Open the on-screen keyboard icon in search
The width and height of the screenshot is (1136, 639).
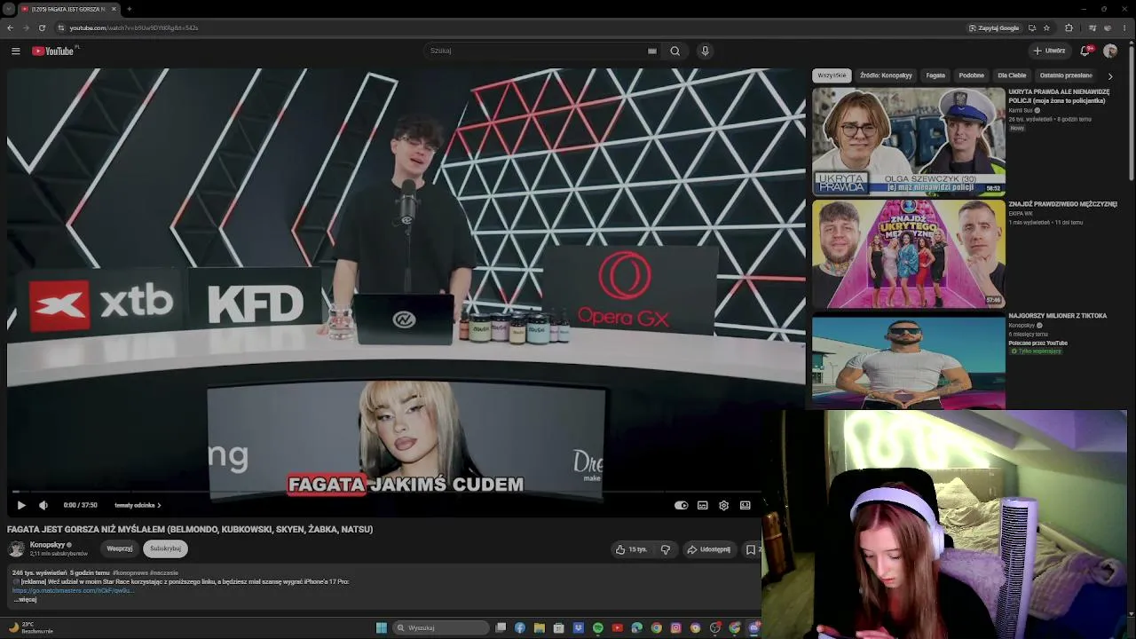(652, 51)
